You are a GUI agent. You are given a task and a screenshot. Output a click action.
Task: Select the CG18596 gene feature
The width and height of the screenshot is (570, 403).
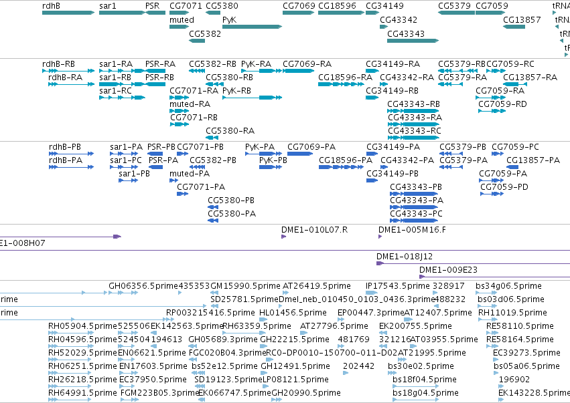(x=341, y=13)
